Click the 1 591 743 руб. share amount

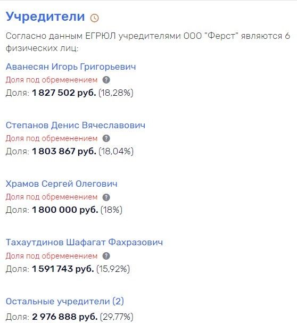(x=63, y=269)
